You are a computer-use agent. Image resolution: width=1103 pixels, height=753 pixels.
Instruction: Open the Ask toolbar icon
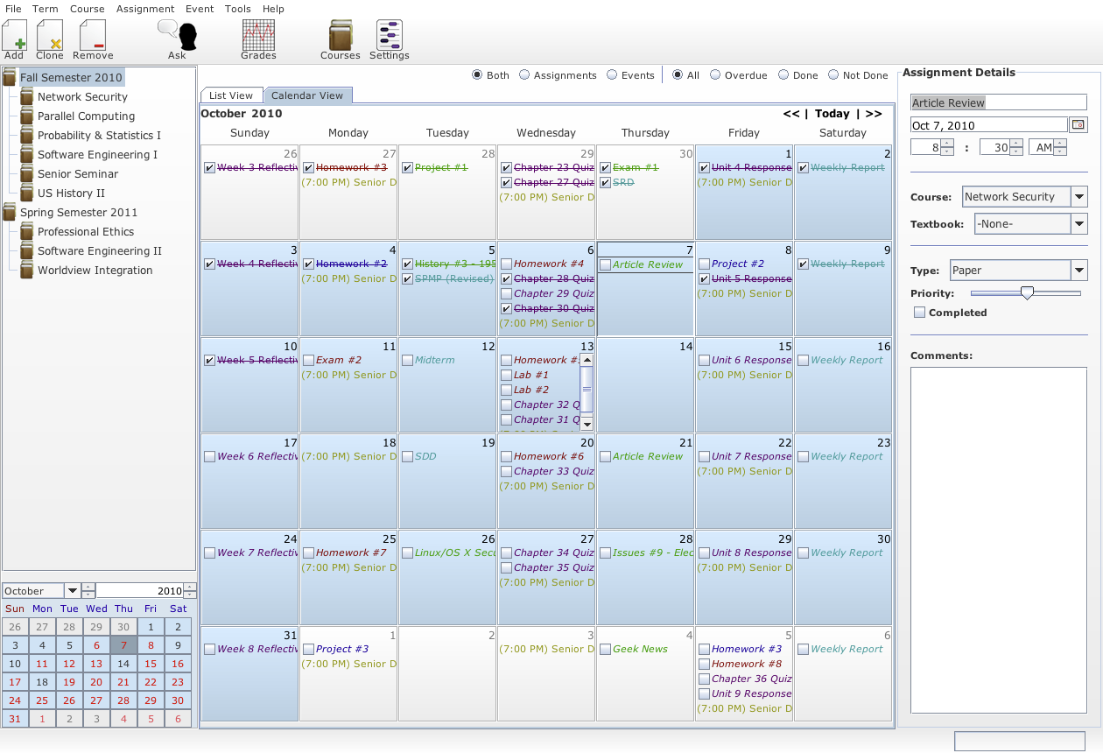(x=177, y=36)
